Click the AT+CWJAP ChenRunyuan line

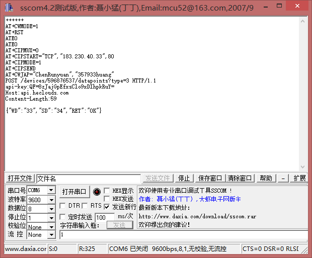[x=60, y=74]
